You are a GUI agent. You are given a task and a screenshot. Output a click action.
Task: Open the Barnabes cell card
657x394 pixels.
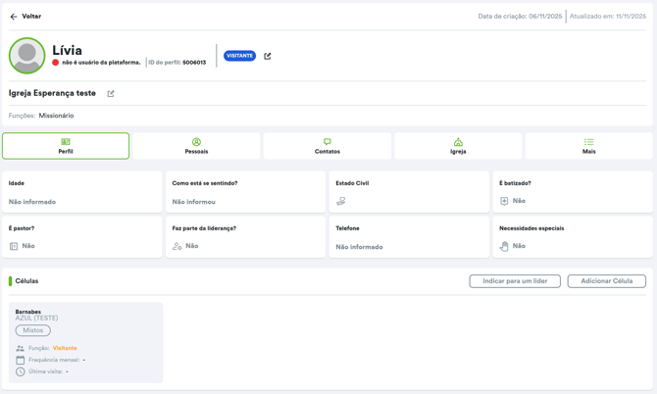[x=86, y=341]
